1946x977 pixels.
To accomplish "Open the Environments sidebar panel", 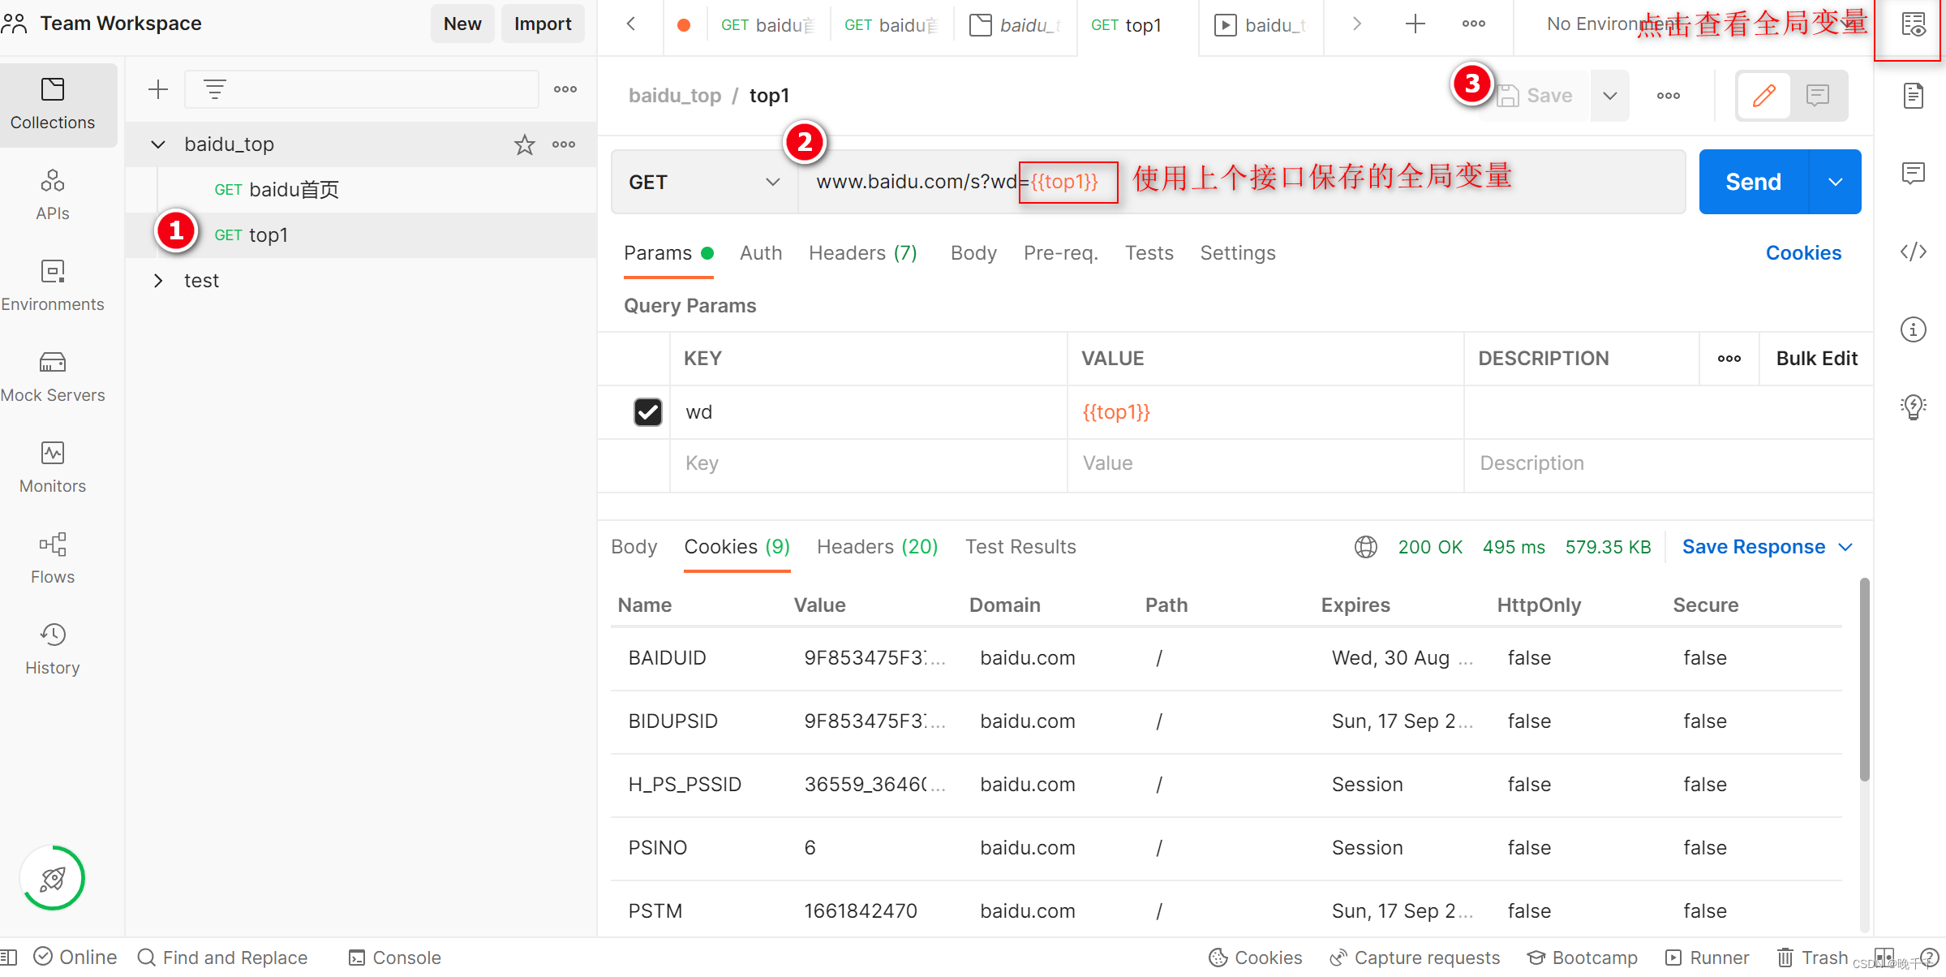I will 53,286.
